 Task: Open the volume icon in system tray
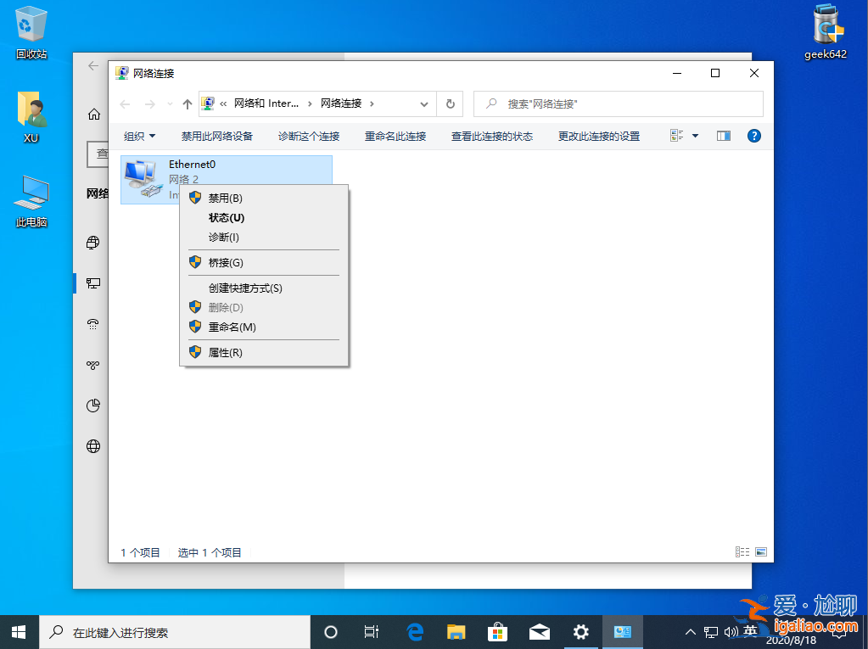click(x=730, y=632)
